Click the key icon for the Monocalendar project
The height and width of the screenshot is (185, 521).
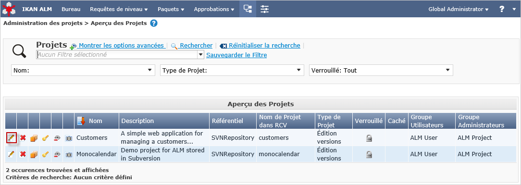46,154
